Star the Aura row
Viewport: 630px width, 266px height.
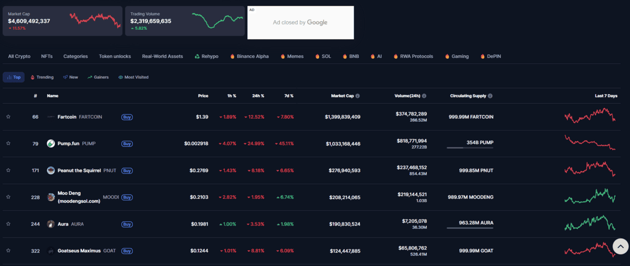[8, 224]
